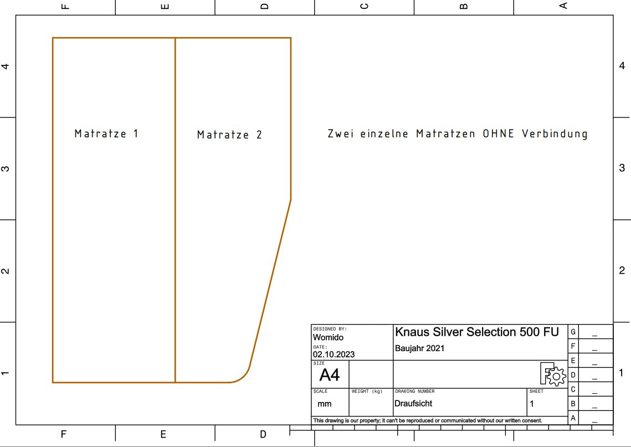The image size is (631, 447).
Task: Click revision row "A" in the title block
Action: tap(573, 418)
